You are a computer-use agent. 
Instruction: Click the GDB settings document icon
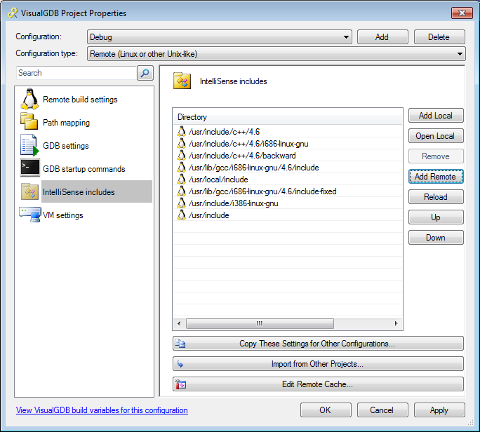click(29, 145)
